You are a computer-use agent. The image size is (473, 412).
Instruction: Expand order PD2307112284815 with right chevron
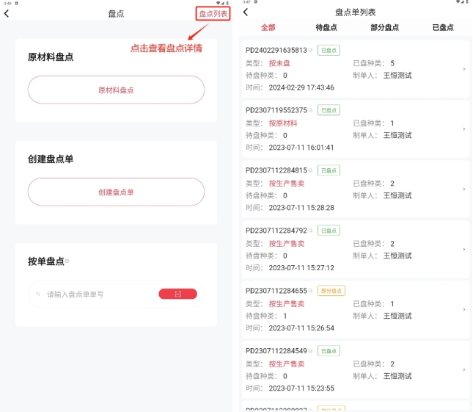(463, 189)
